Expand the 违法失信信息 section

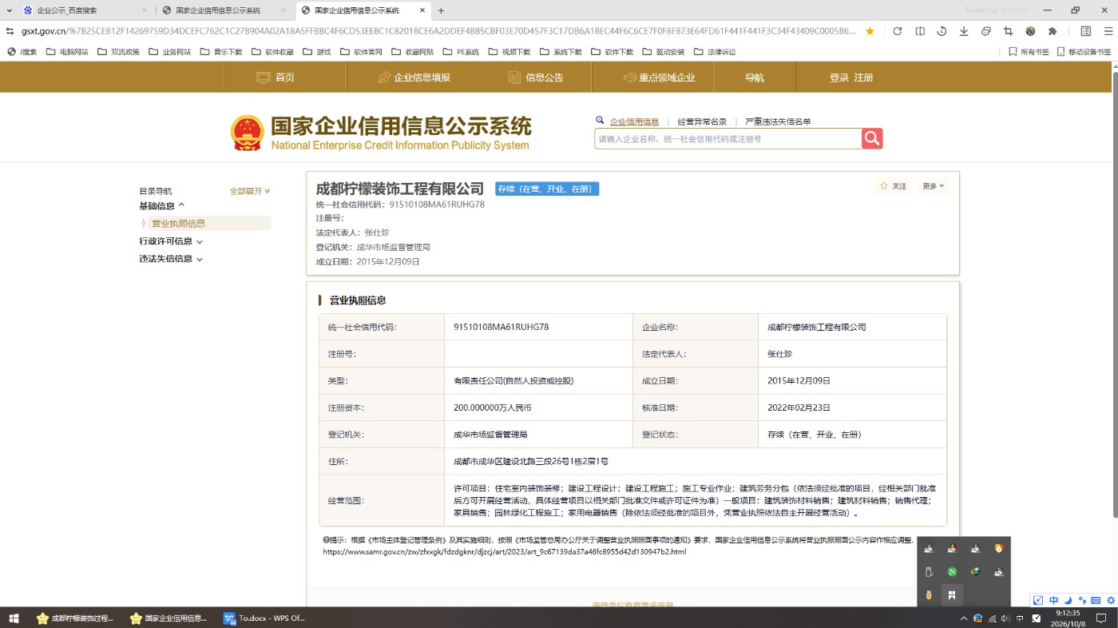[171, 259]
